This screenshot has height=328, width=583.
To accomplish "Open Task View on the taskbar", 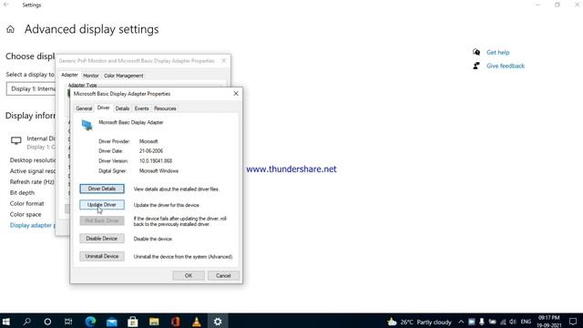I will point(68,322).
